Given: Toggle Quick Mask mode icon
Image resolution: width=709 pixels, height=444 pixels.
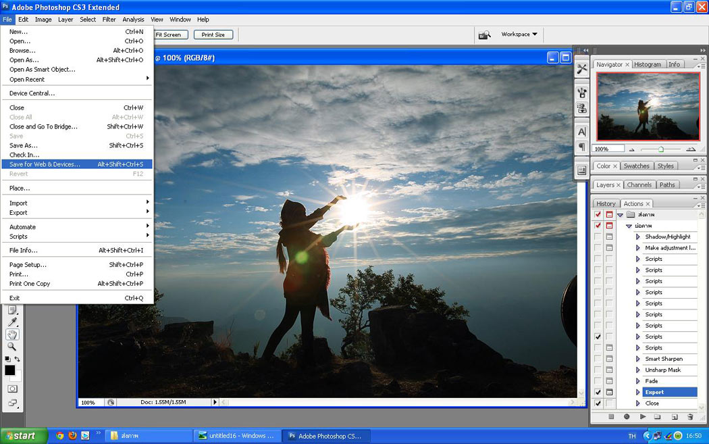Looking at the screenshot, I should (x=12, y=389).
